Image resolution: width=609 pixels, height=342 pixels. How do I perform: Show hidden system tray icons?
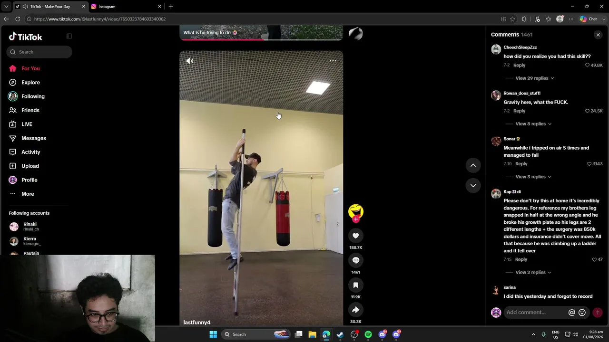coord(533,334)
